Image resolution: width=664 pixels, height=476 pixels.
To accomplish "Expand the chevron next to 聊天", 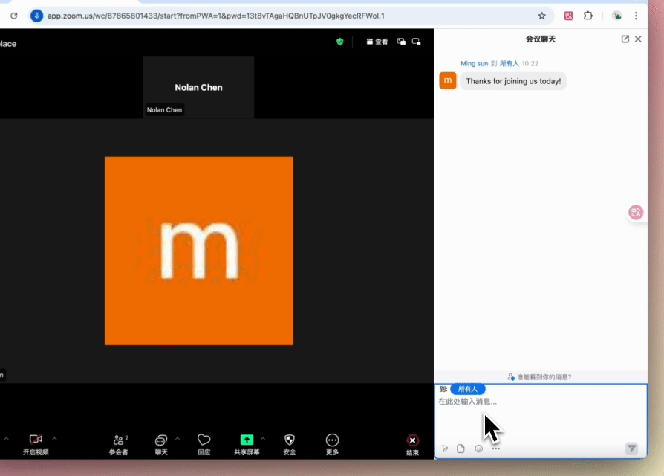I will pos(178,438).
